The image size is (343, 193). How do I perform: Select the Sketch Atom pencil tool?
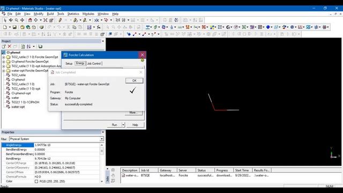[60, 20]
